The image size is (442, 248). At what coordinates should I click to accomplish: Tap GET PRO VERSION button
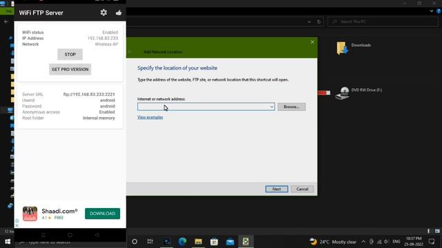pos(70,69)
